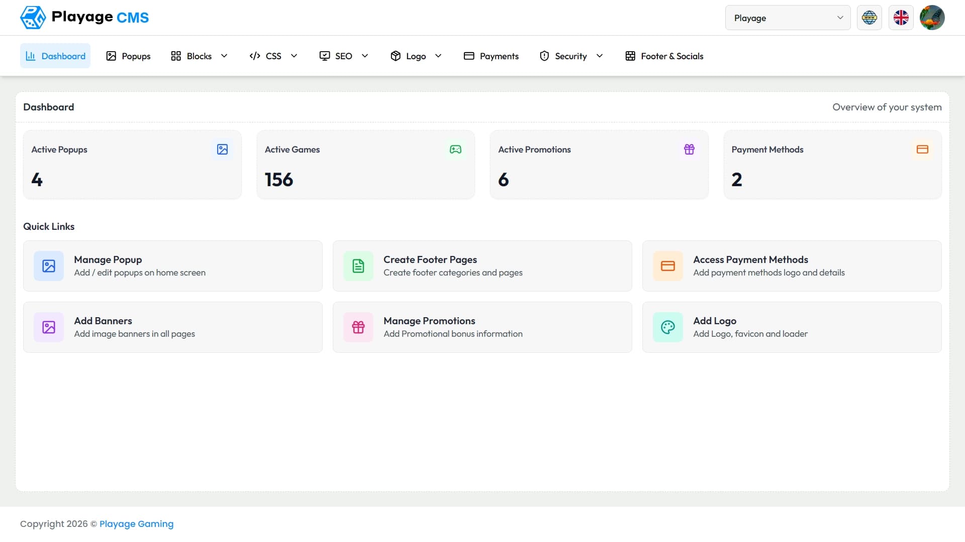Open the Payments menu item
Image resolution: width=965 pixels, height=542 pixels.
(491, 56)
